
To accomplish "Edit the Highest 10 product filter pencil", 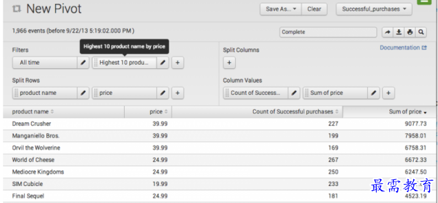I will 163,63.
